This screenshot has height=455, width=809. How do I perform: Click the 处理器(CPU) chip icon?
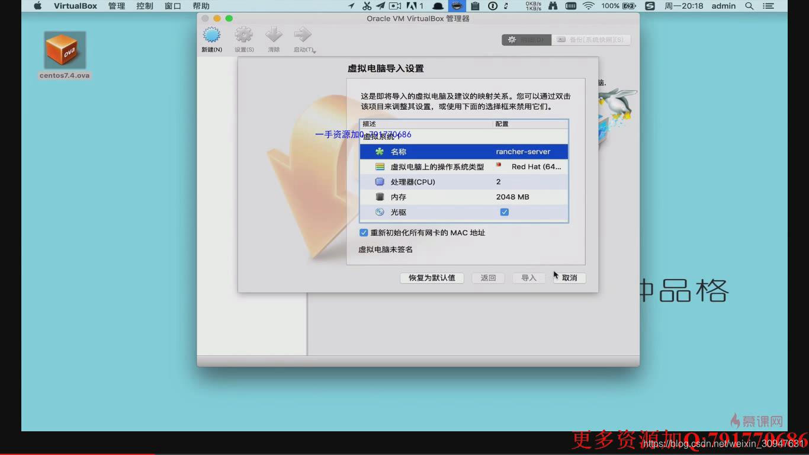pyautogui.click(x=380, y=182)
